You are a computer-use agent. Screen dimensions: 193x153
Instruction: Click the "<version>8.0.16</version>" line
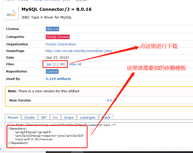(34, 139)
